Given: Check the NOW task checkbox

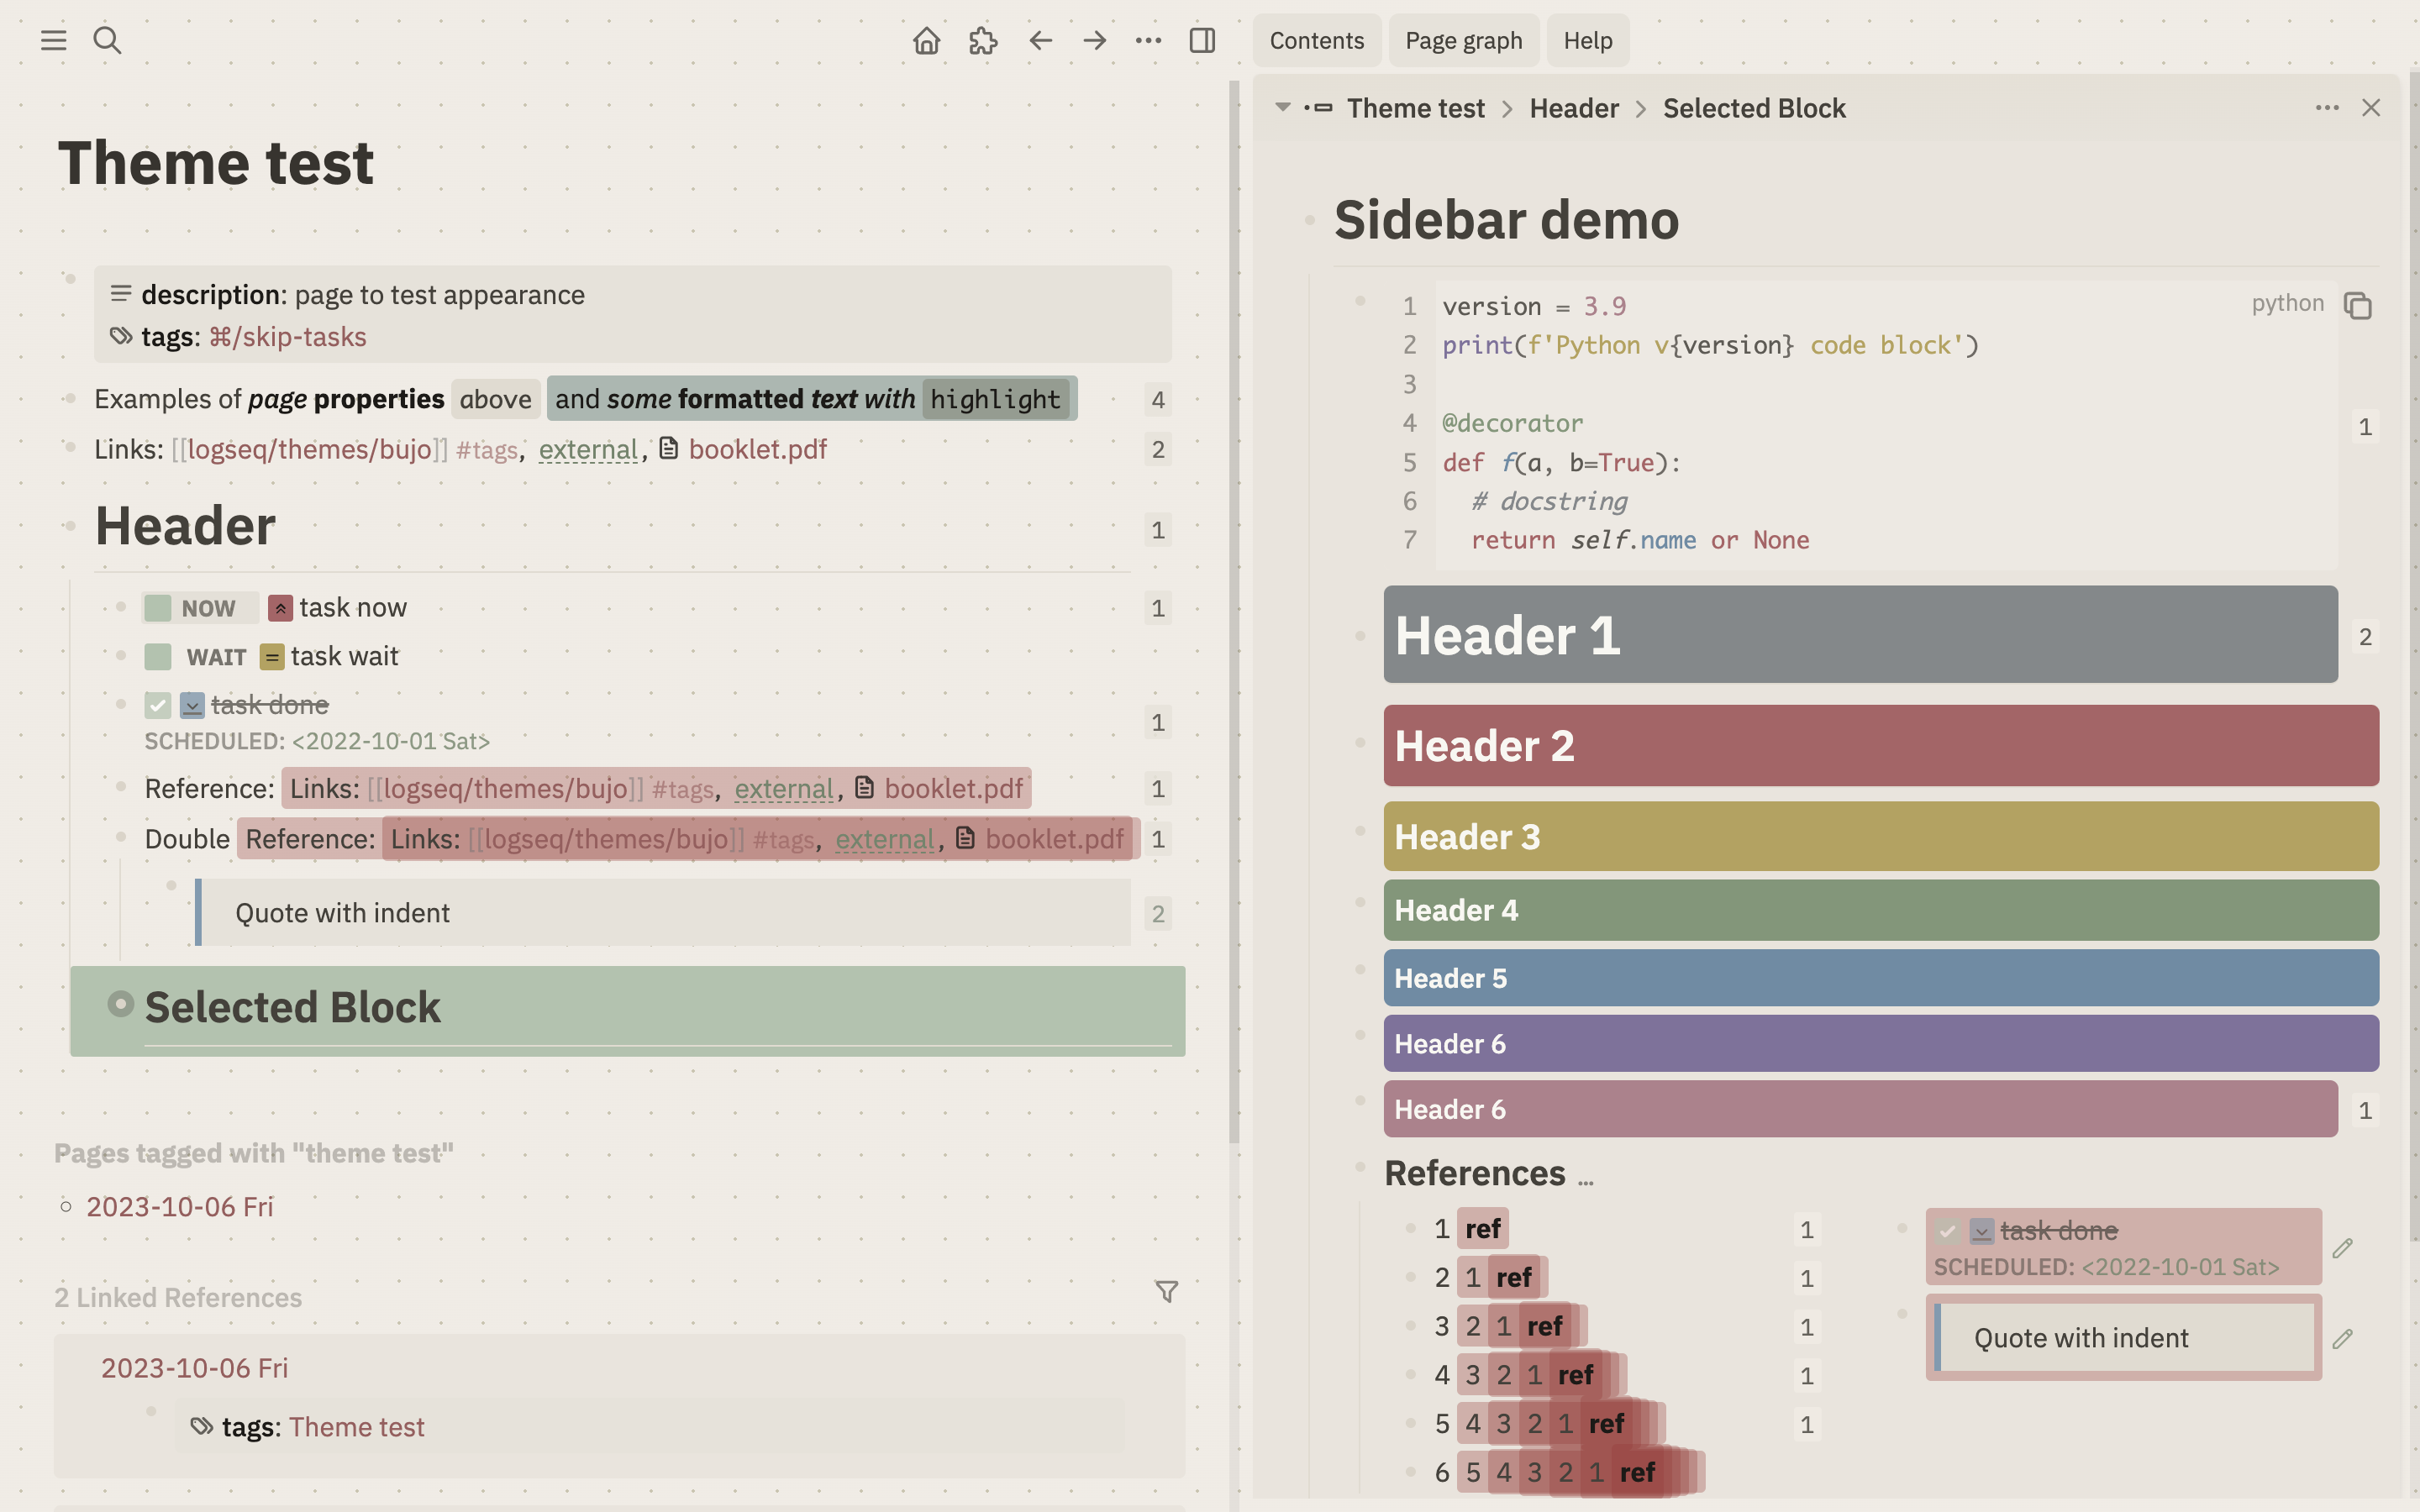Looking at the screenshot, I should (x=158, y=608).
